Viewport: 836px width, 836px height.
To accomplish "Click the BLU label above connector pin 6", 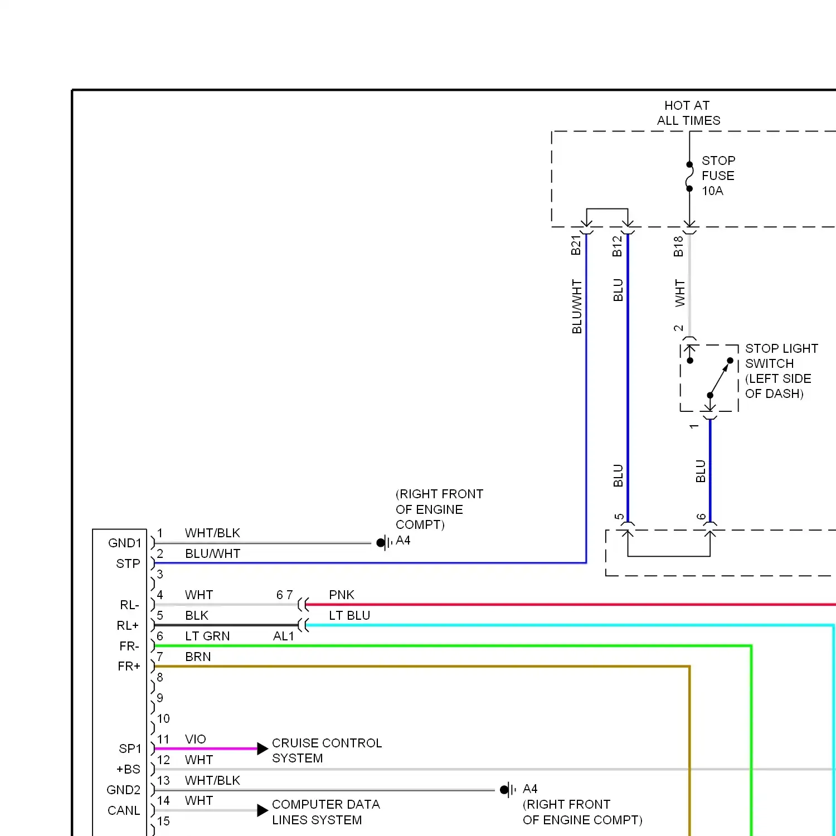I will [x=701, y=472].
